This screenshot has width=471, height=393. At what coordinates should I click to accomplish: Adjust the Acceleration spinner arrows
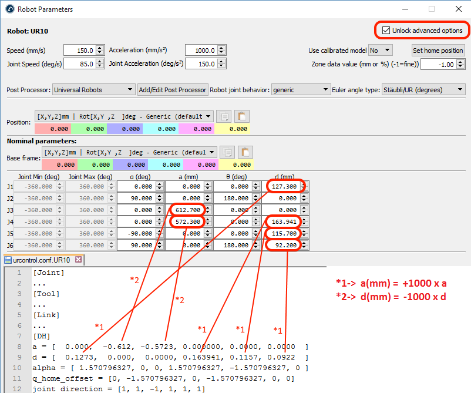tap(221, 50)
